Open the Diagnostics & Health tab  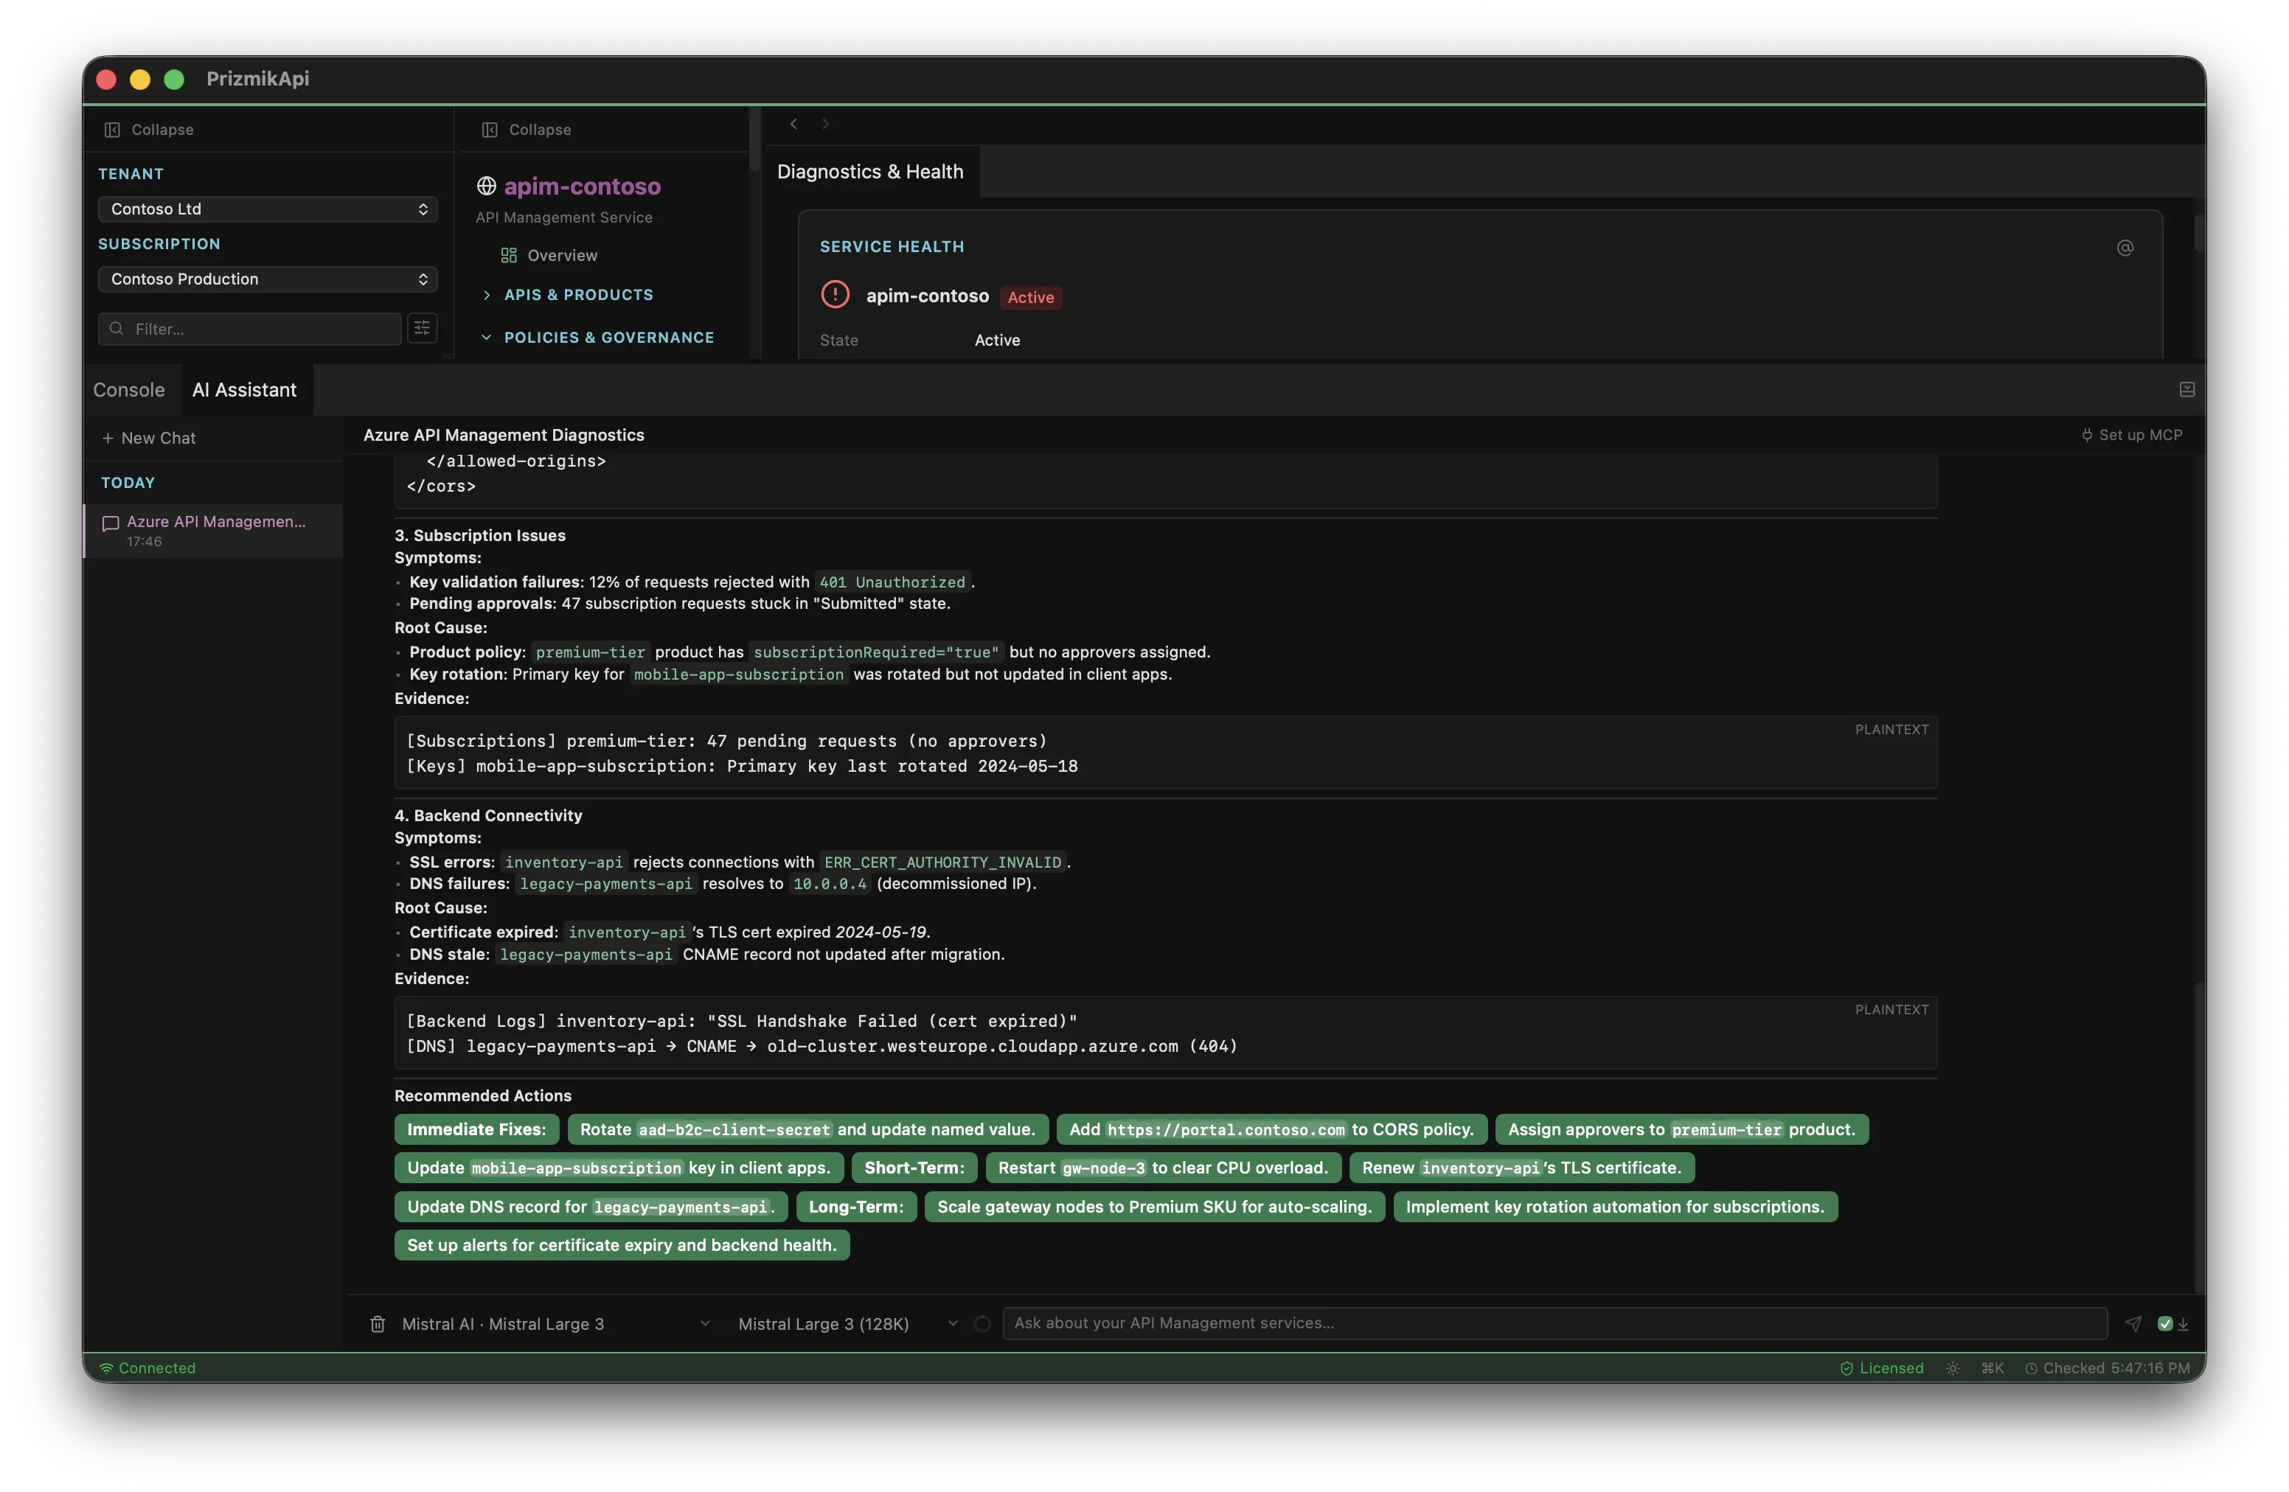[869, 172]
